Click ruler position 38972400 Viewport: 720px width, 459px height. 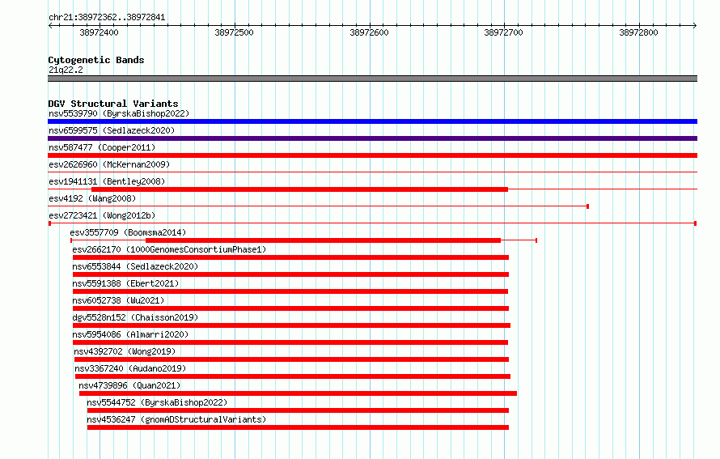[100, 32]
